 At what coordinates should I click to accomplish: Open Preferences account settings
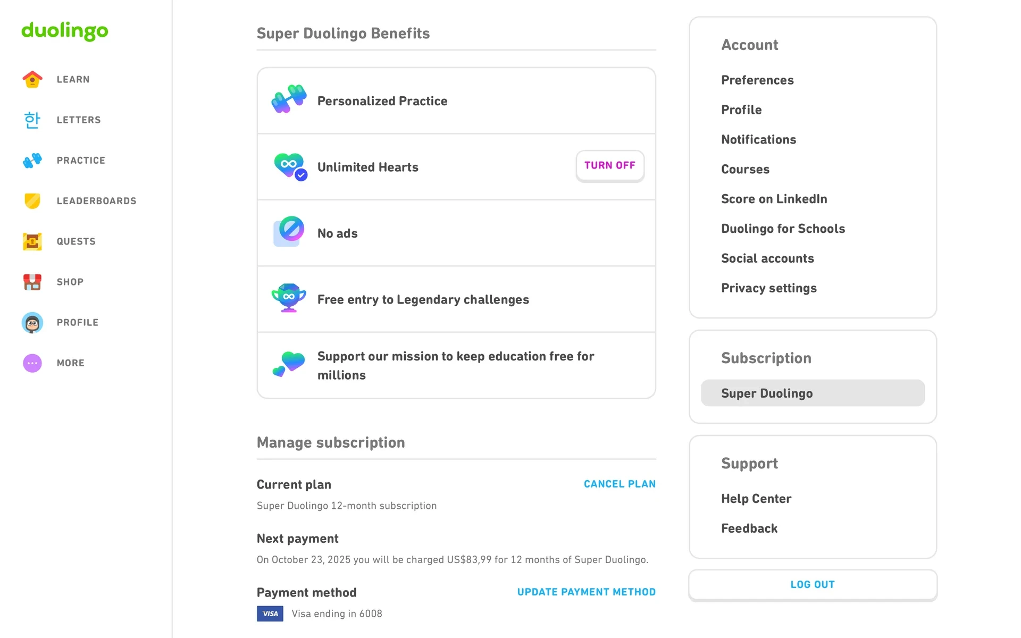click(757, 80)
